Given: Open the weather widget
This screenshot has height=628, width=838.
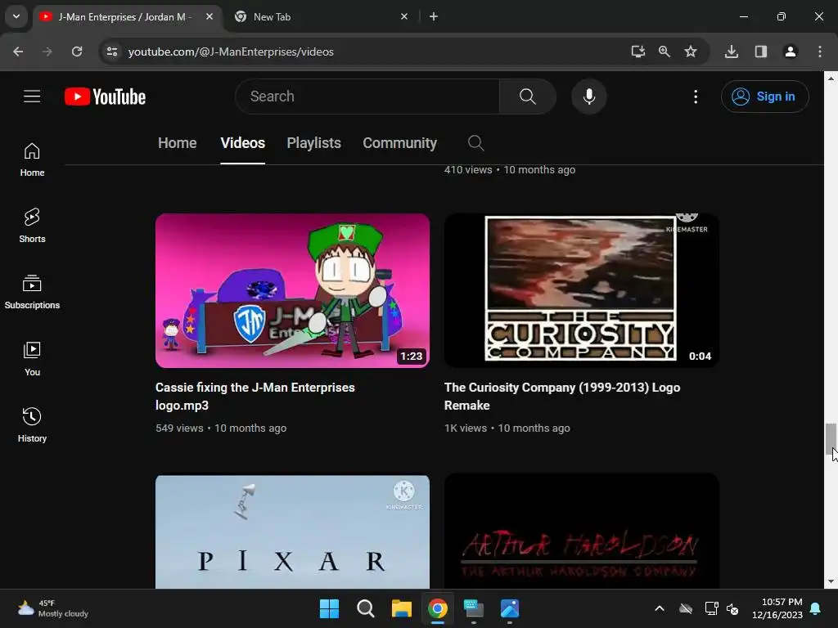Looking at the screenshot, I should pos(53,608).
